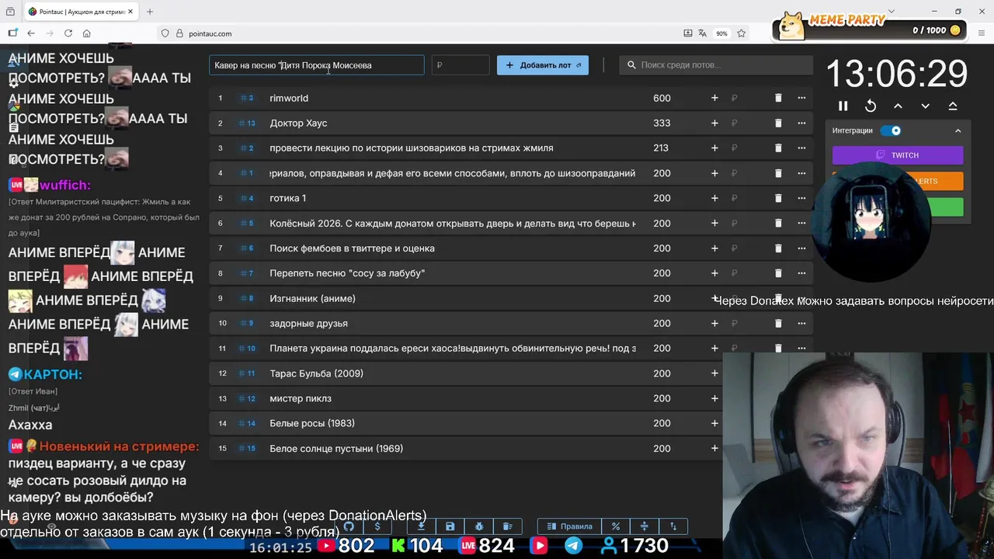This screenshot has width=994, height=559.
Task: Bookmark this page with the star
Action: [x=742, y=33]
